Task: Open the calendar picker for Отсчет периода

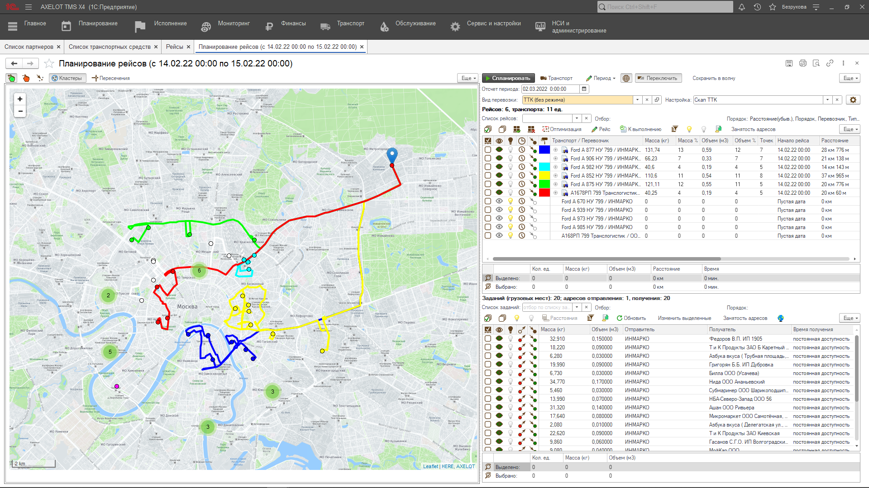Action: pyautogui.click(x=584, y=89)
